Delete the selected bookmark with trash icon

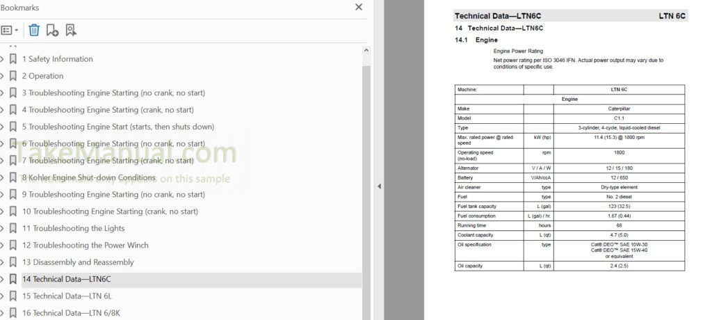coord(34,30)
